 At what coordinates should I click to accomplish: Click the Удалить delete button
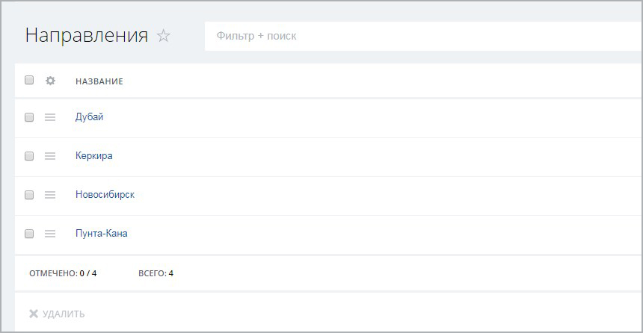(x=63, y=314)
